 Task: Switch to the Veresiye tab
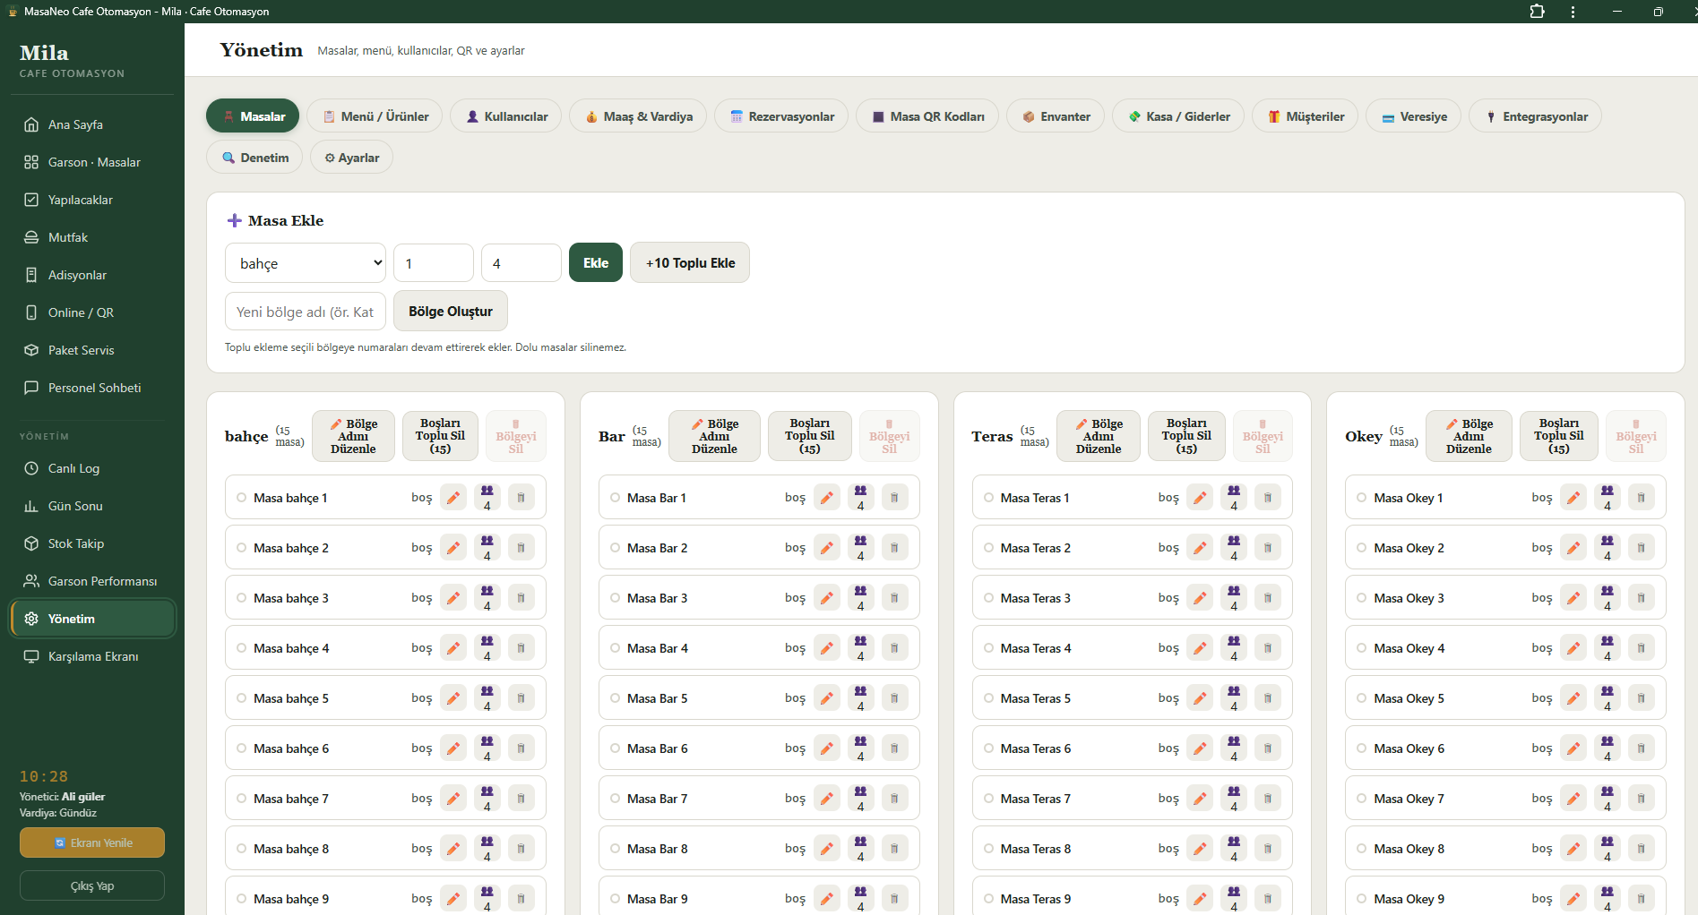click(x=1414, y=116)
